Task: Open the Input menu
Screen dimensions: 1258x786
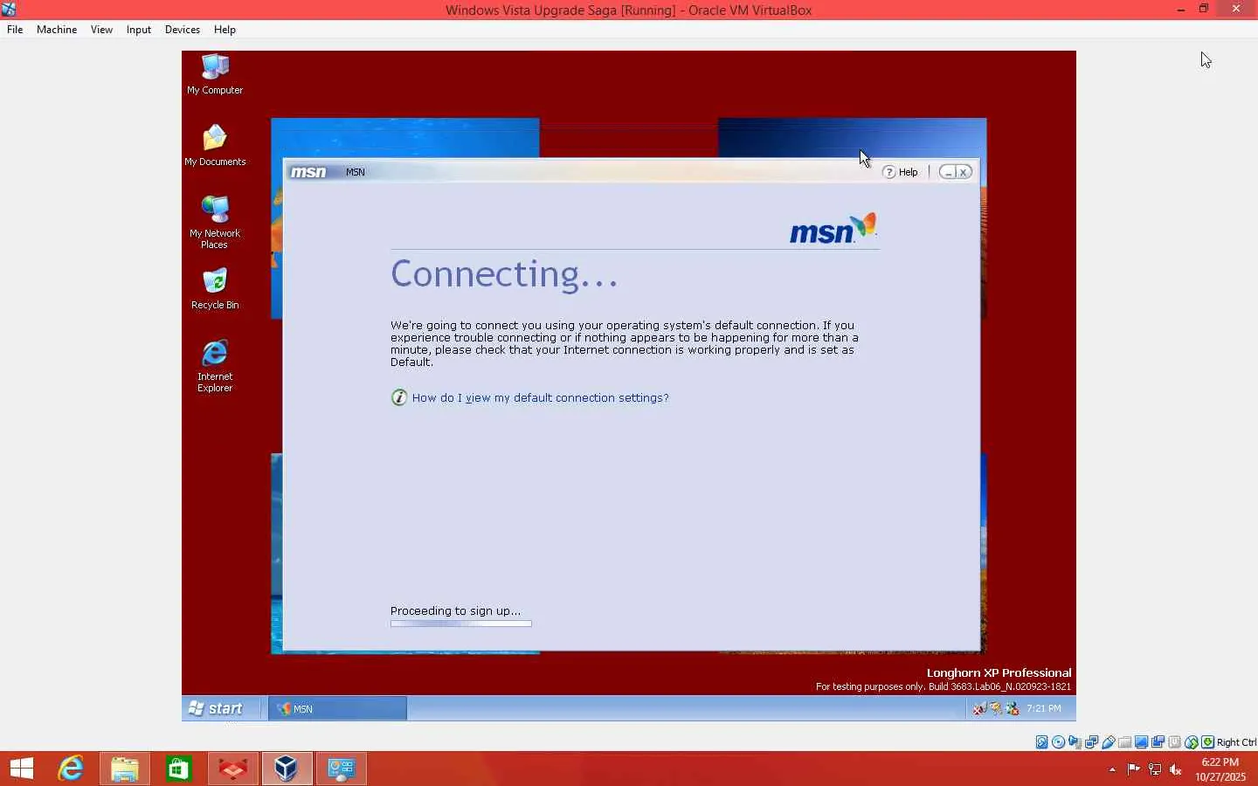Action: point(139,30)
